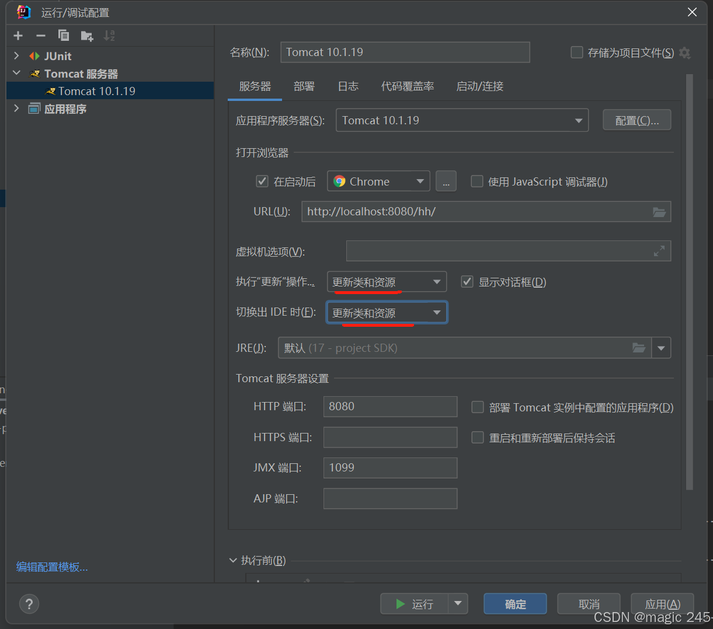Select the Tomcat Server group in tree

pyautogui.click(x=81, y=74)
